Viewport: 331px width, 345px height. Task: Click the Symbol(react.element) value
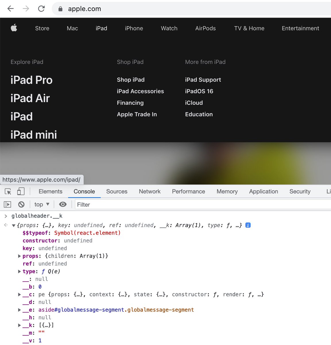coord(87,233)
